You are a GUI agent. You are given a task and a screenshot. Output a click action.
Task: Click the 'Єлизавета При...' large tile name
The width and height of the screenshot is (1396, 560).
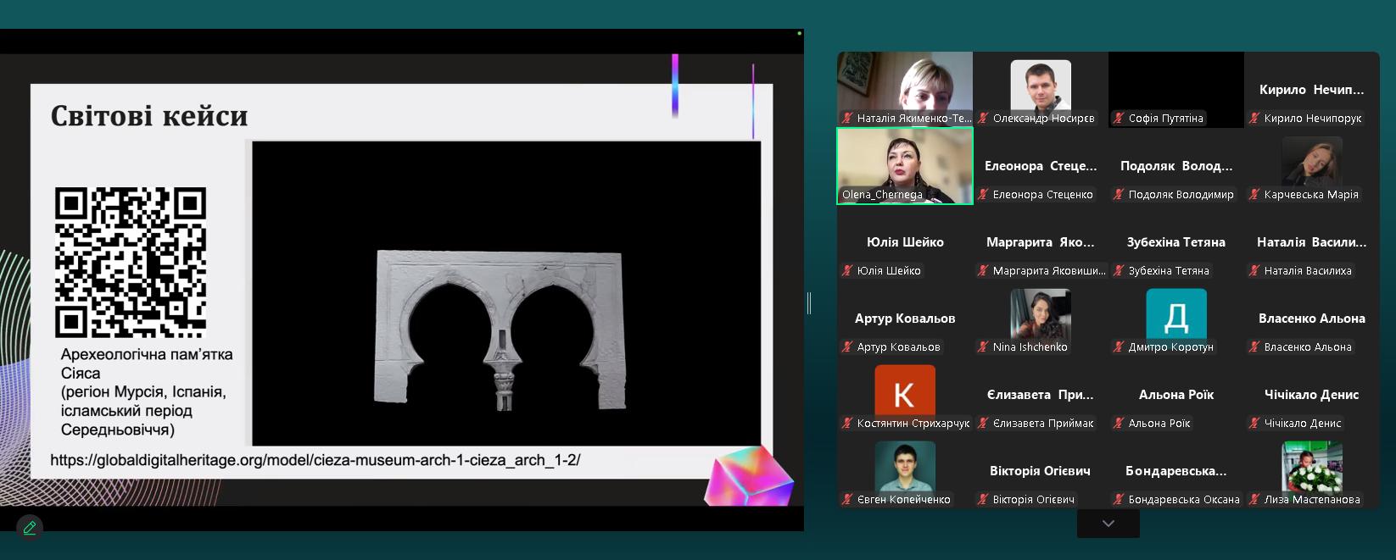tap(1041, 395)
